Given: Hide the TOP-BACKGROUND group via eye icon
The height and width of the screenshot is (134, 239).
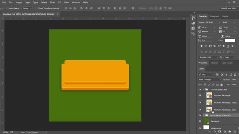Looking at the screenshot, I should point(200,90).
